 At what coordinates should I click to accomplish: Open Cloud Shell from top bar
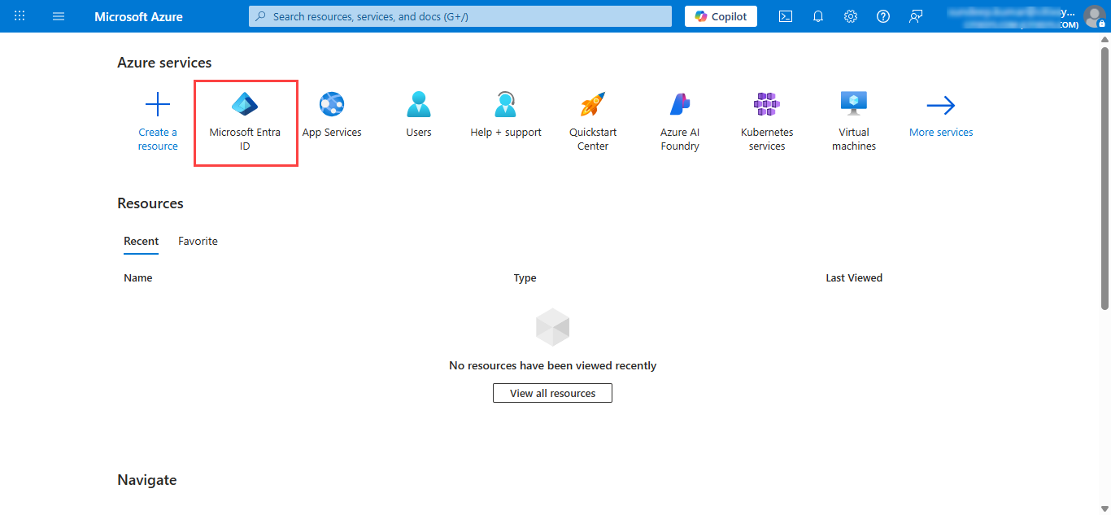pyautogui.click(x=786, y=16)
